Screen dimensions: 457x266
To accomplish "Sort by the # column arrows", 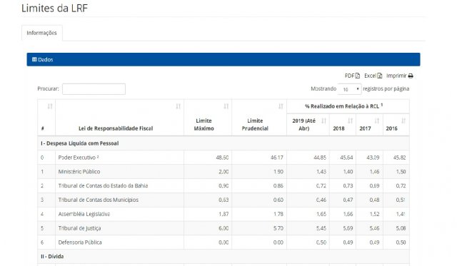I will coord(50,106).
